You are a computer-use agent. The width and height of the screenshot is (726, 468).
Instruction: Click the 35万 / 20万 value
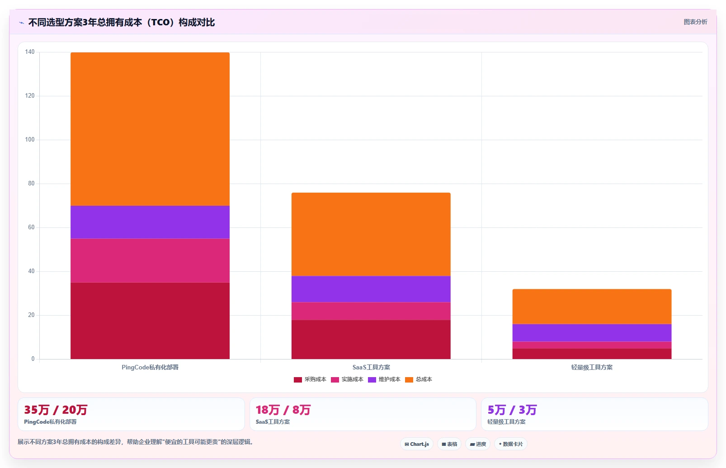tap(56, 410)
